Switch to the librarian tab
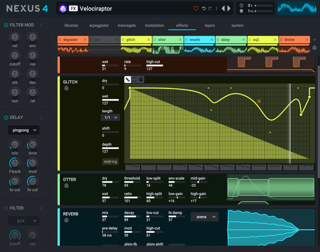The image size is (320, 252). [x=71, y=25]
